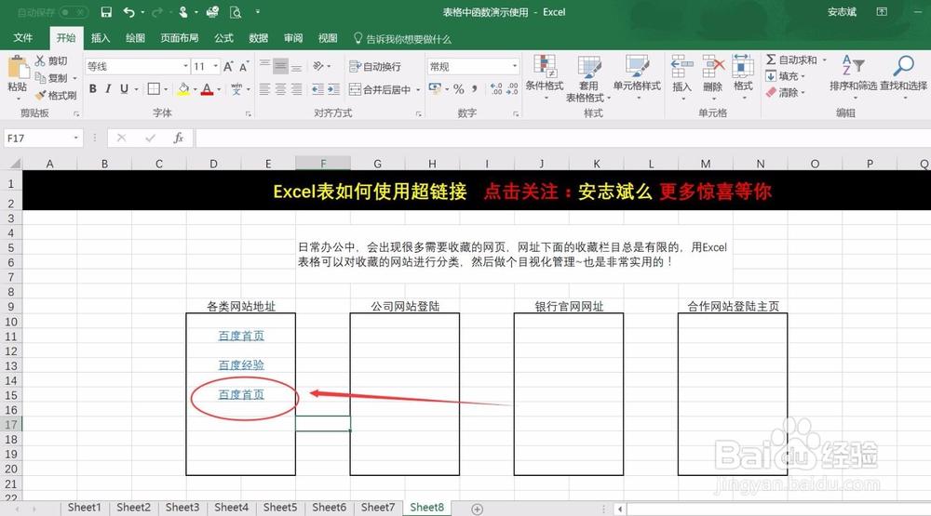931x516 pixels.
Task: Click in the formula bar input
Action: (563, 139)
